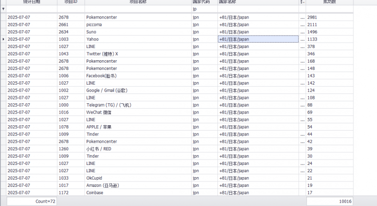Select project ID cell '1043'
The image size is (377, 206).
[71, 54]
